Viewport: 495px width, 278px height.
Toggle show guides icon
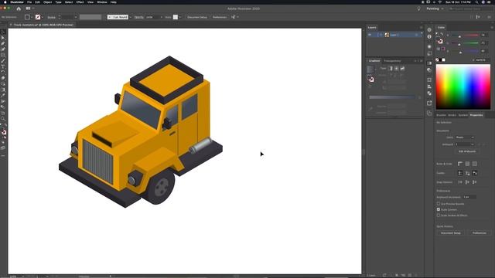[460, 173]
